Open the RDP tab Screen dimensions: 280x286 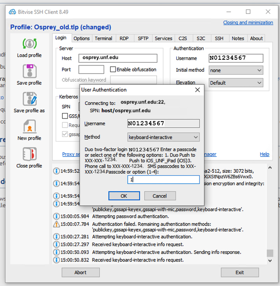click(x=124, y=38)
